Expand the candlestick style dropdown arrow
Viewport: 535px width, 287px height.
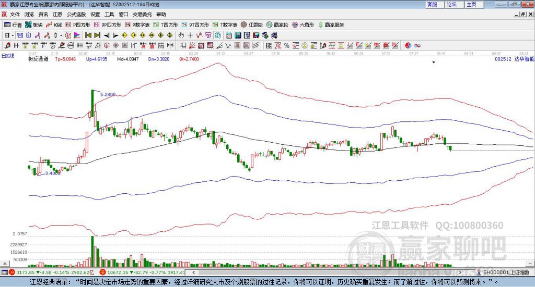coord(61,35)
